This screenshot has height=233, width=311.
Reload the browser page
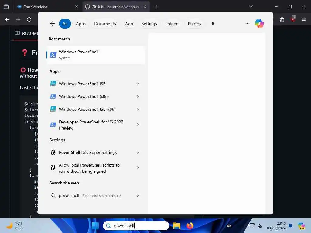pos(29,19)
